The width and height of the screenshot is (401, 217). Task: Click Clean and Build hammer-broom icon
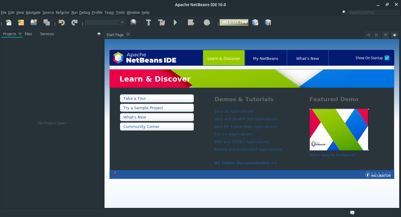(x=161, y=23)
